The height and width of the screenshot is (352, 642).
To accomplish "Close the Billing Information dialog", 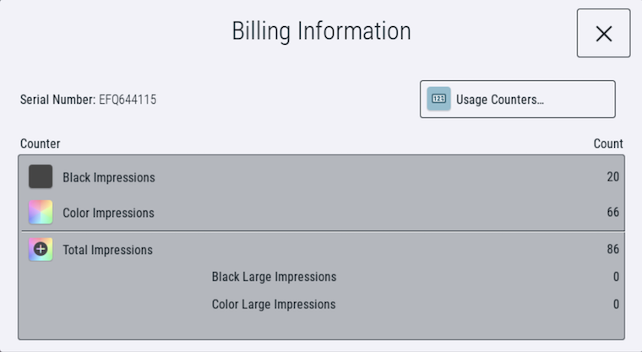I will 603,33.
